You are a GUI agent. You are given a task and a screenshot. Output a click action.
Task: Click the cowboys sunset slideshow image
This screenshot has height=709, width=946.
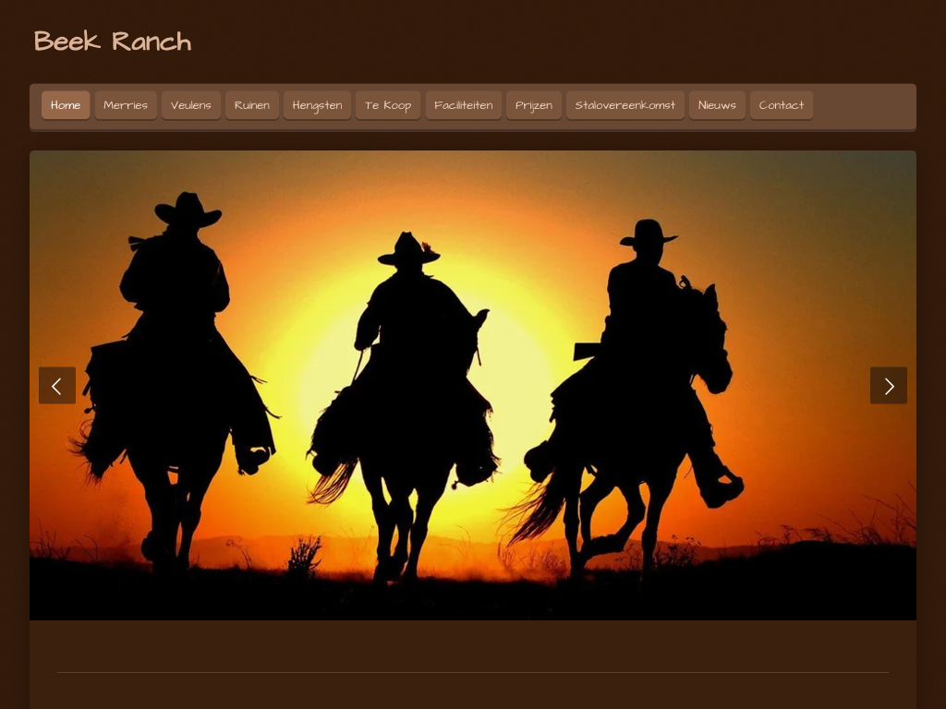coord(473,385)
